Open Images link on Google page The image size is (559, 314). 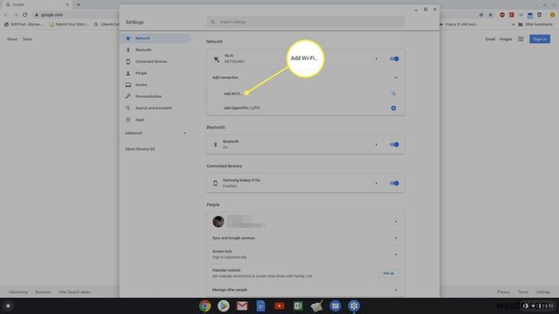(506, 39)
